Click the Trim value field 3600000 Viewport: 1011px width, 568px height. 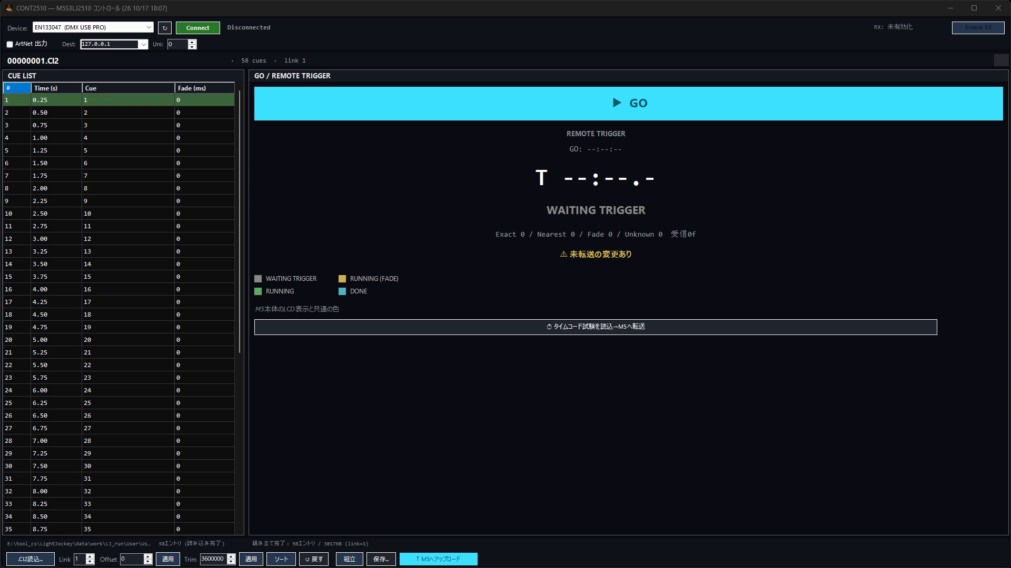coord(213,559)
